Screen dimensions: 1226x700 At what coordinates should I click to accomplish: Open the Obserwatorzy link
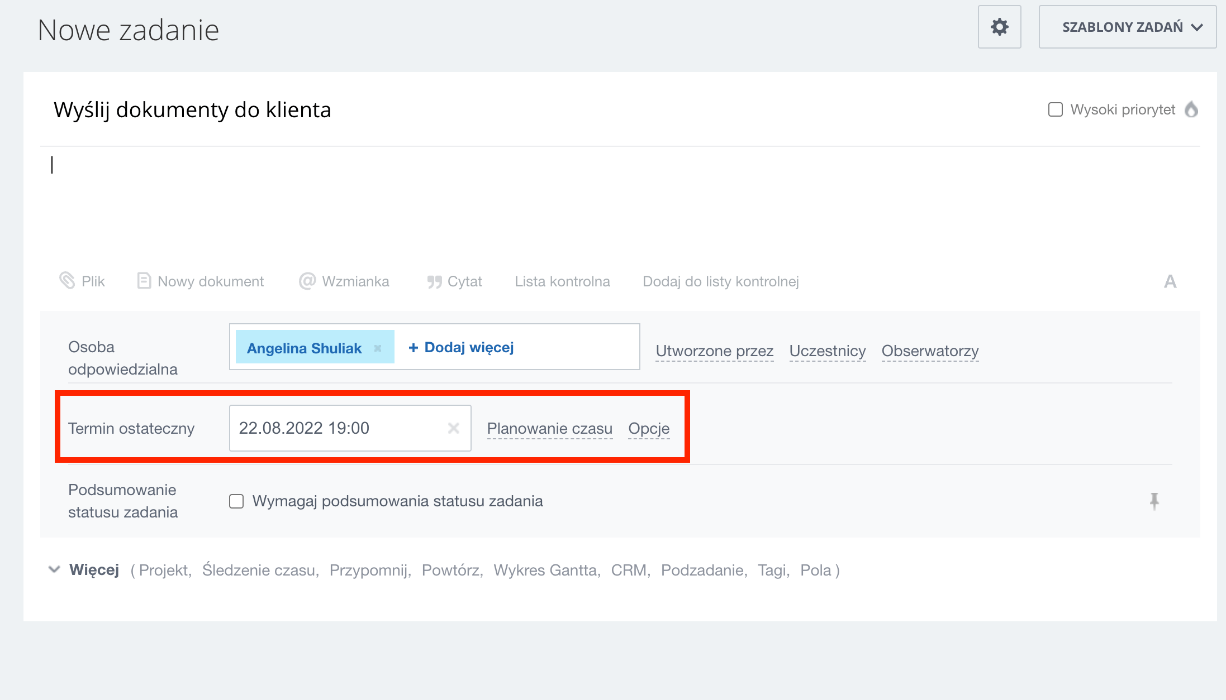(930, 351)
